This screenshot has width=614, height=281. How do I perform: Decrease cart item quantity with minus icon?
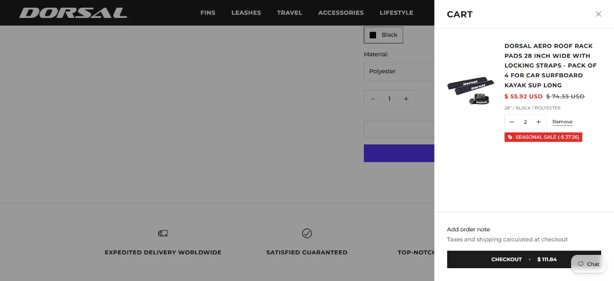[x=512, y=122]
